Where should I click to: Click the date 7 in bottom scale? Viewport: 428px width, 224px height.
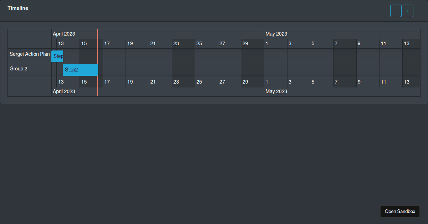[336, 82]
